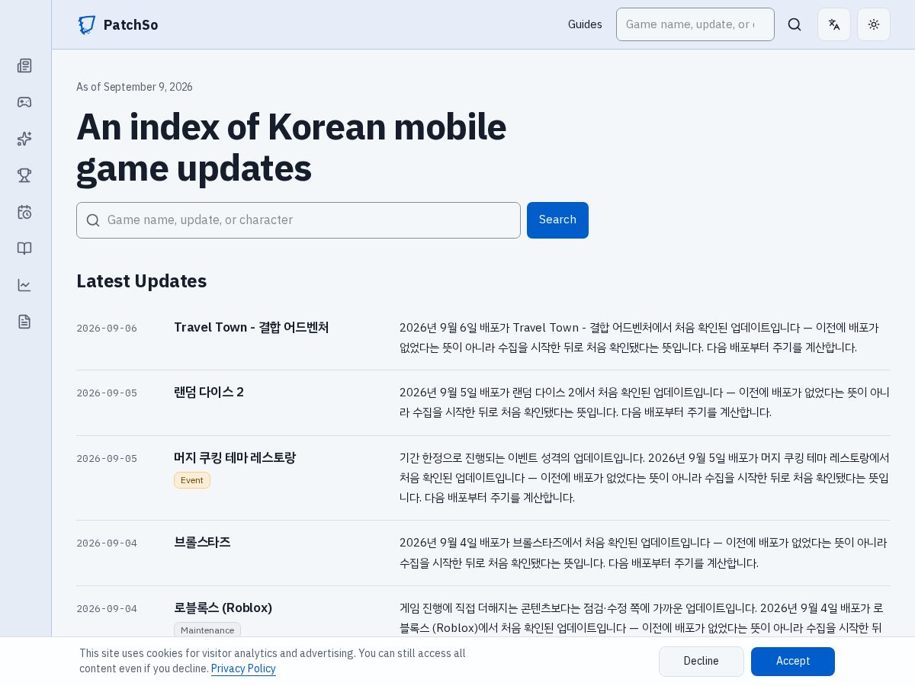
Task: Open 머지 쿠킹 테마 레스토랑 entry
Action: [235, 458]
